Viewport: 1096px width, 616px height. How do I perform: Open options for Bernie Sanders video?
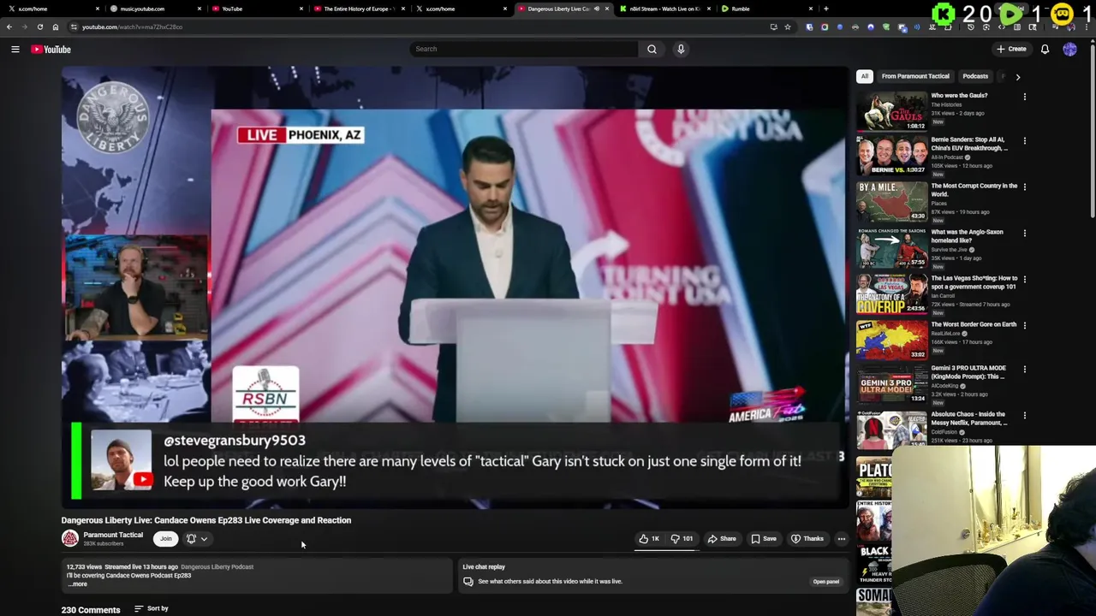(x=1024, y=141)
